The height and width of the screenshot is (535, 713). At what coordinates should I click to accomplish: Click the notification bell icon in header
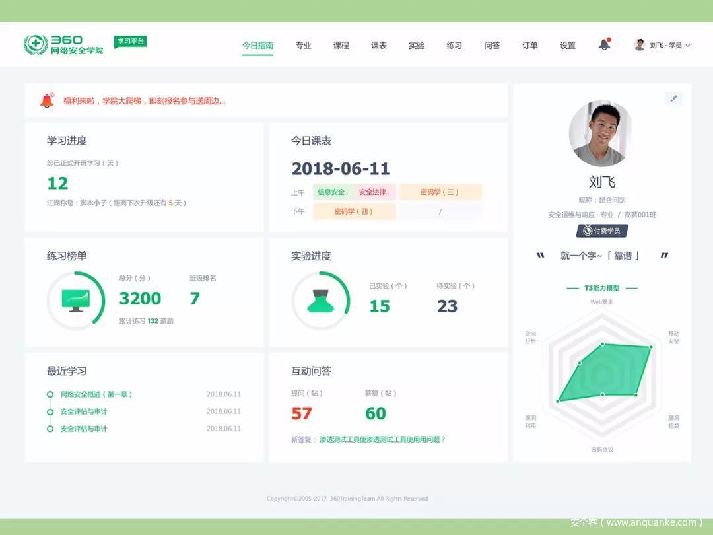click(x=604, y=45)
